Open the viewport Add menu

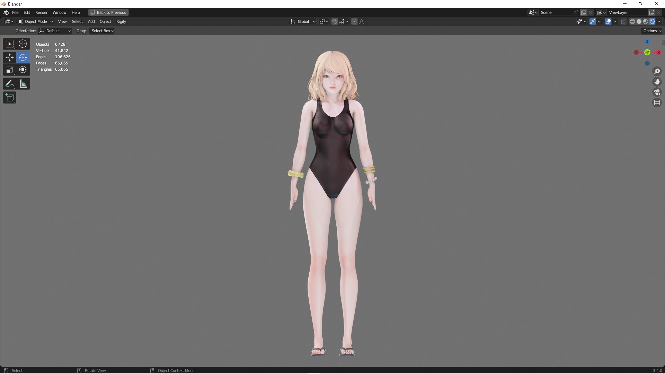[91, 21]
